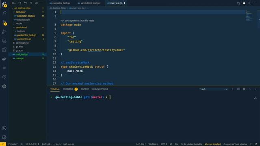Open the Explorer view in activity bar
The width and height of the screenshot is (260, 146).
coord(4,4)
